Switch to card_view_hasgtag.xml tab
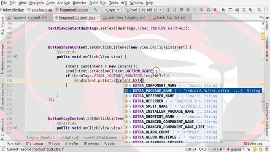 point(126,18)
